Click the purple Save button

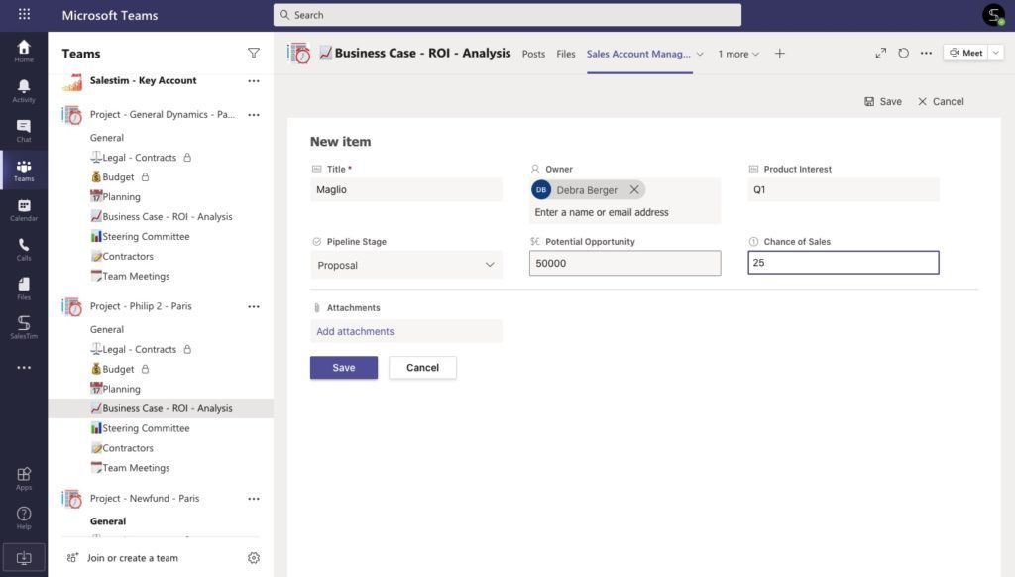click(344, 367)
